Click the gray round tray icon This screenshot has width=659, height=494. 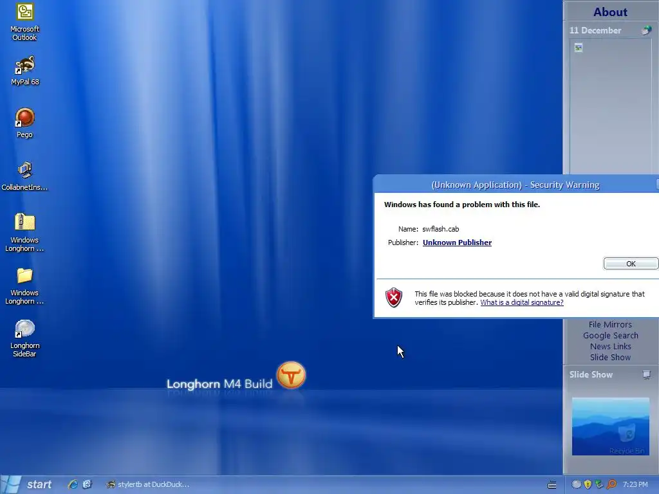coord(577,484)
